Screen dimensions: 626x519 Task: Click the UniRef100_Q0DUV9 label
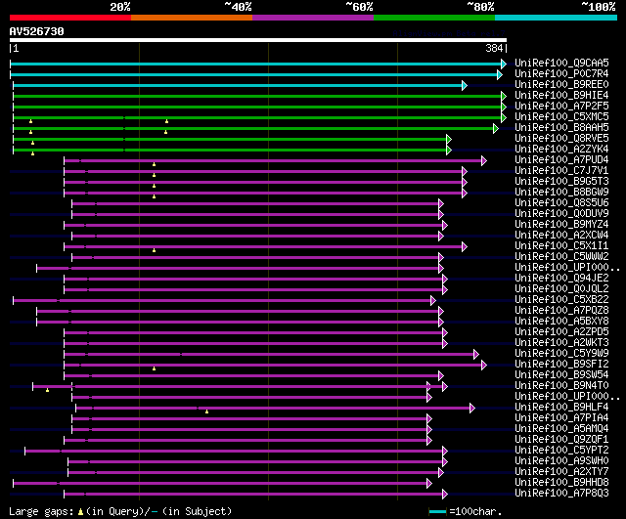[561, 214]
